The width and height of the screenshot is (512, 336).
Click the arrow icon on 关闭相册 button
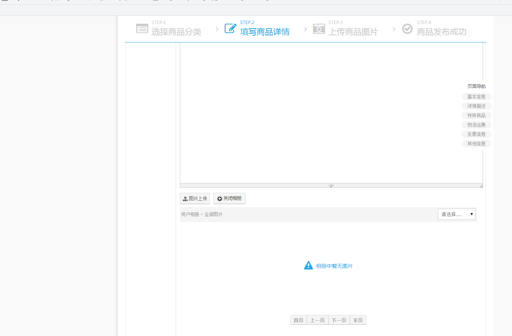[220, 198]
